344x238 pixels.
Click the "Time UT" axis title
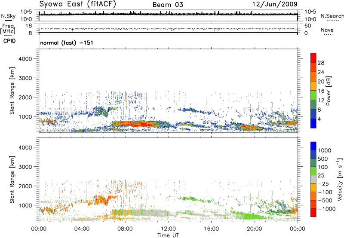[168, 235]
